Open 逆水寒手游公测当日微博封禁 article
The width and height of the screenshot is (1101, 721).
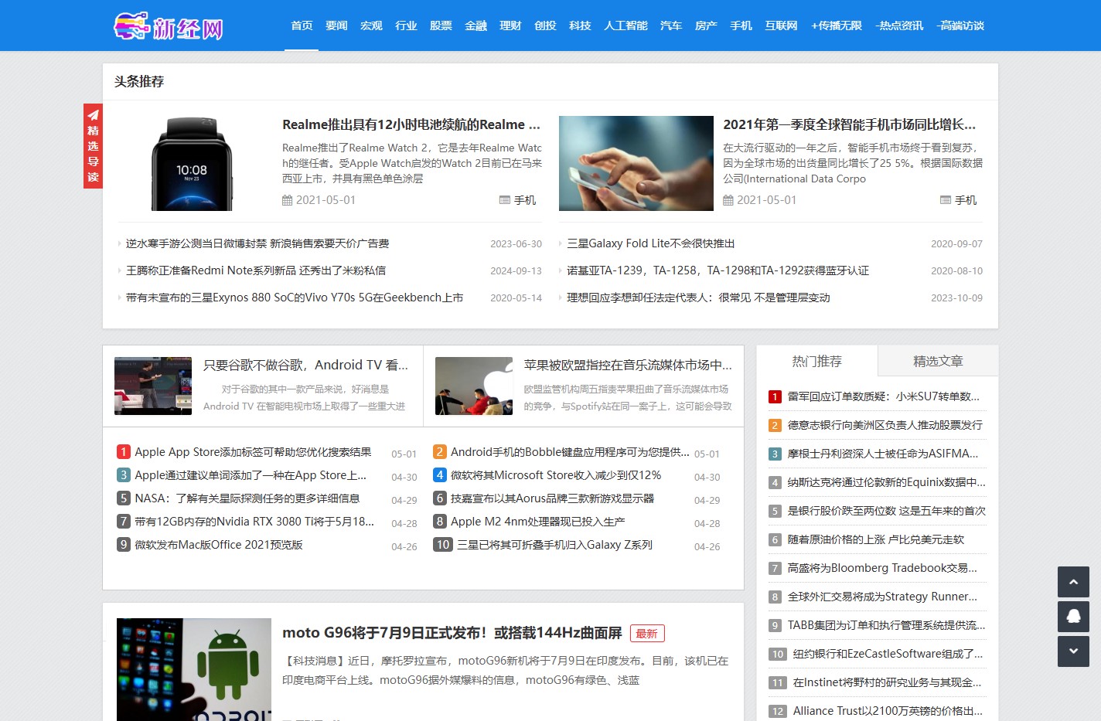click(257, 243)
